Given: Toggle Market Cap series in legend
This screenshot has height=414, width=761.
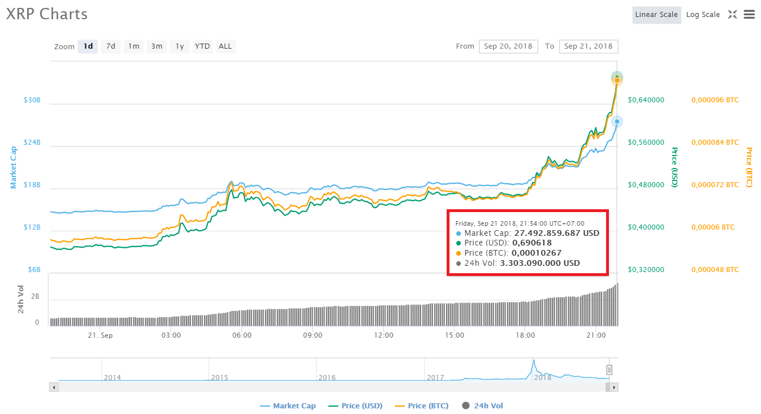Looking at the screenshot, I should pyautogui.click(x=288, y=406).
